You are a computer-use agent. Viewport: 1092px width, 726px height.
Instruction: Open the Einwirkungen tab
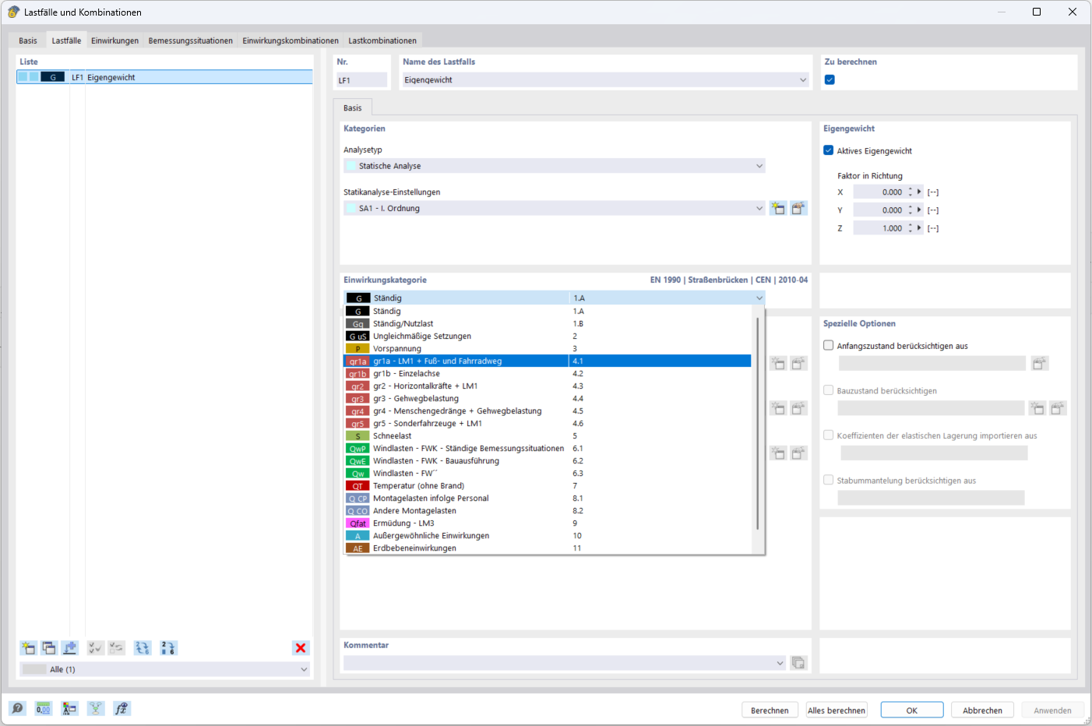(x=114, y=41)
